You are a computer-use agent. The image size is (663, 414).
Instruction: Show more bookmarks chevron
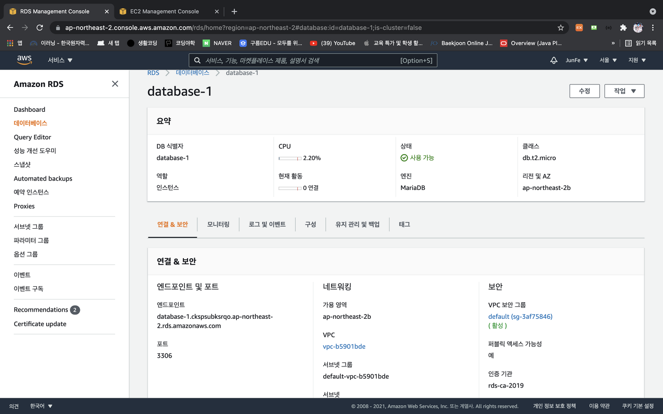pos(613,43)
